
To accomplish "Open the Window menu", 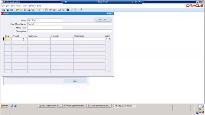I will point(32,6).
